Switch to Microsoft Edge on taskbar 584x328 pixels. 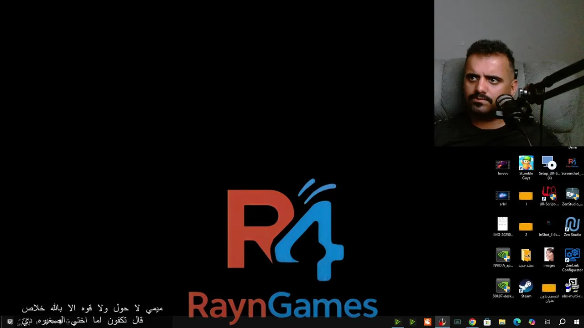[x=517, y=322]
